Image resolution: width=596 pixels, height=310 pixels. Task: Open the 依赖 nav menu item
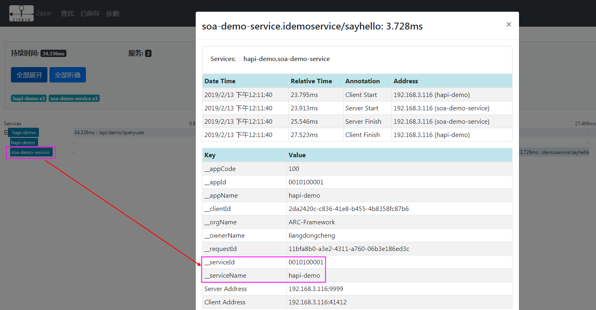[113, 13]
